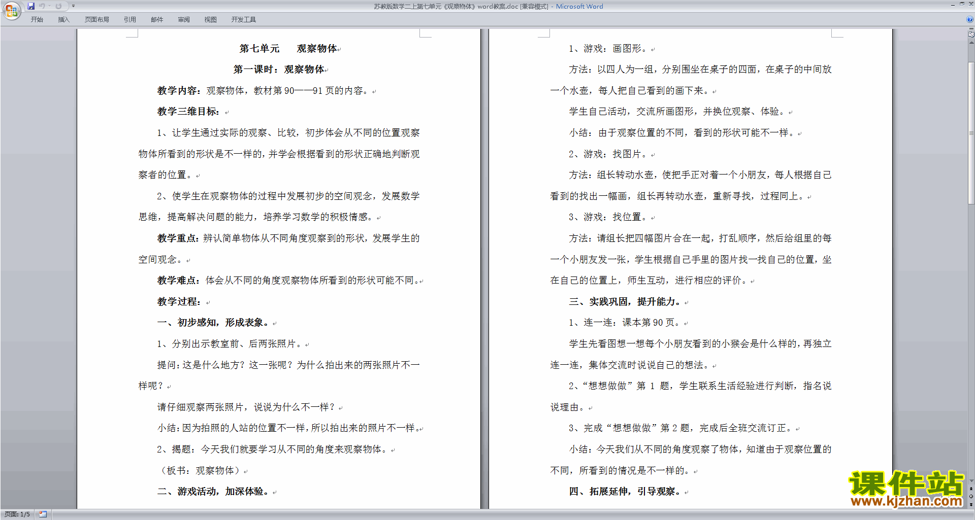Open the round Office button menu
Screen dimensions: 975x520
tap(11, 10)
